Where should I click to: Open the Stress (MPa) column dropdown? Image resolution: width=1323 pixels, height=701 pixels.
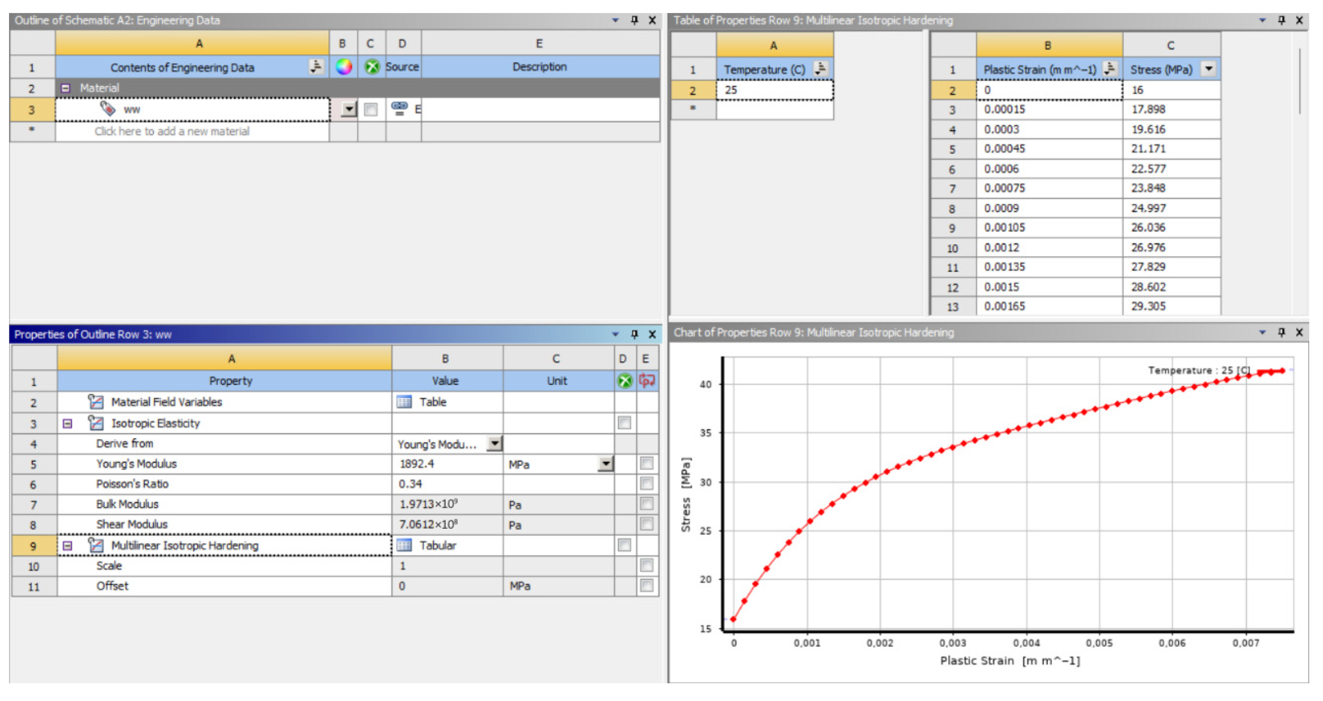click(x=1209, y=69)
